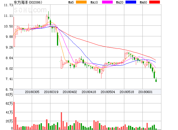Click the 11.11 price axis label

[9, 16]
